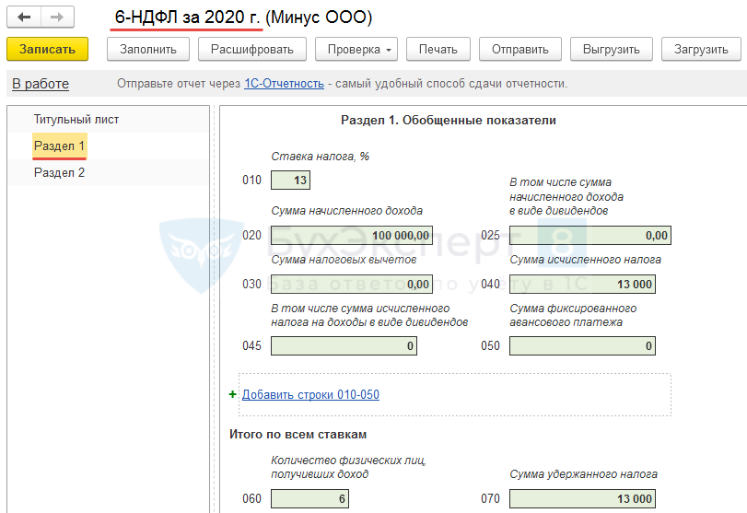Click the Выгрузить button
The image size is (747, 513).
click(x=612, y=49)
